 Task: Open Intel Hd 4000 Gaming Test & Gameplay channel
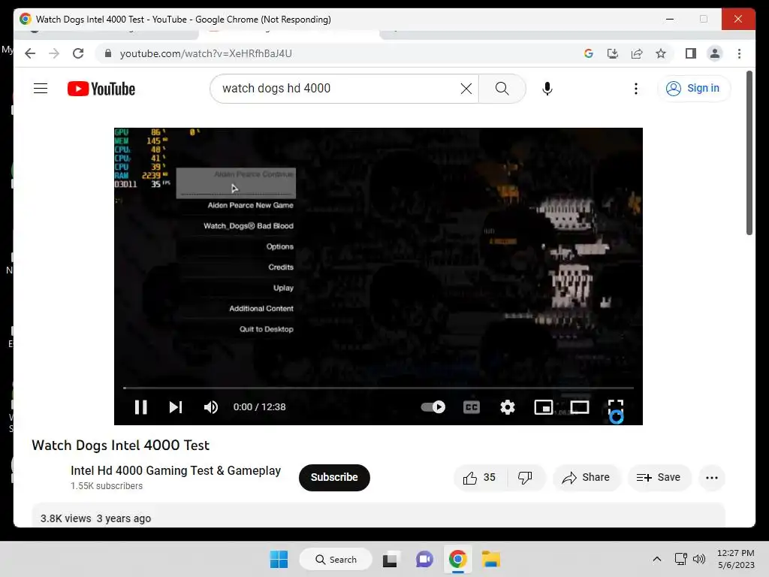[176, 470]
